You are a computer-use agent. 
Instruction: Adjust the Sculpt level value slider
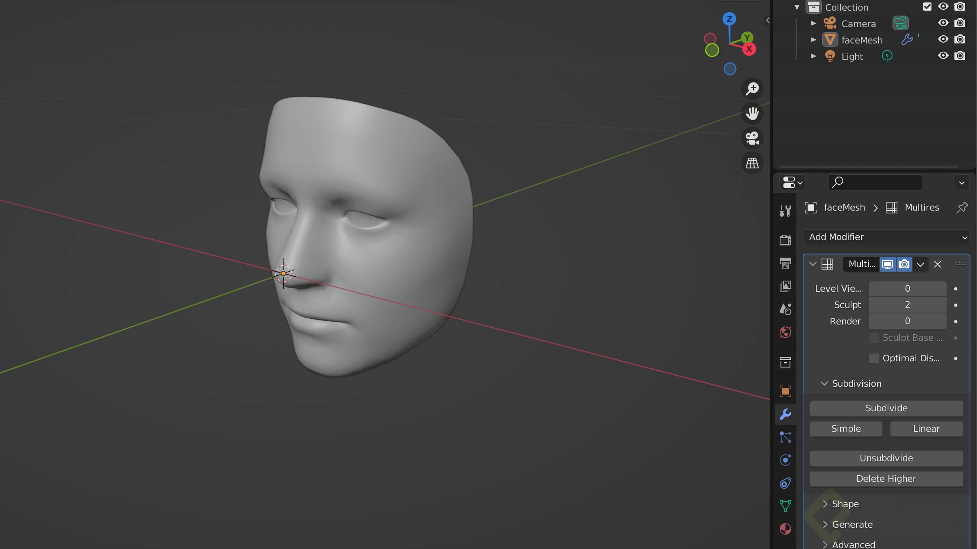pyautogui.click(x=907, y=304)
